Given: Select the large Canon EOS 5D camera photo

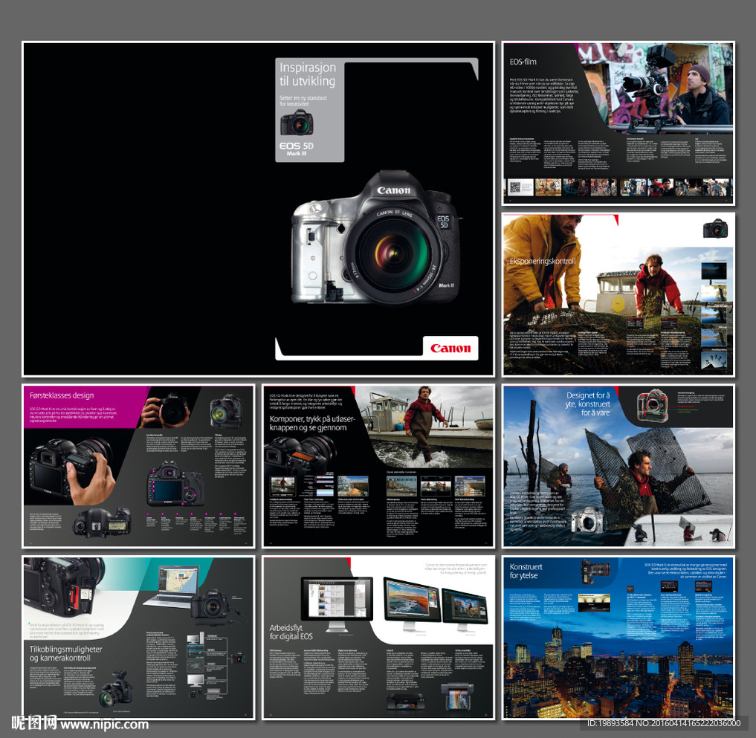Looking at the screenshot, I should point(376,238).
